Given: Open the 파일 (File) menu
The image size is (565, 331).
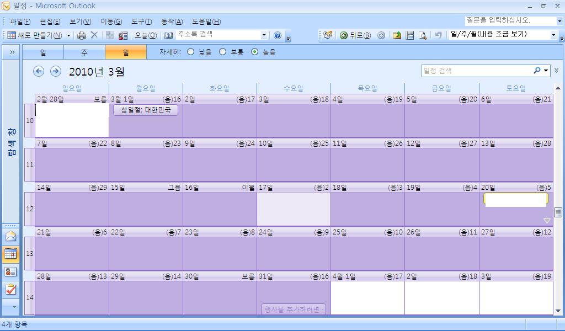Looking at the screenshot, I should (x=20, y=22).
